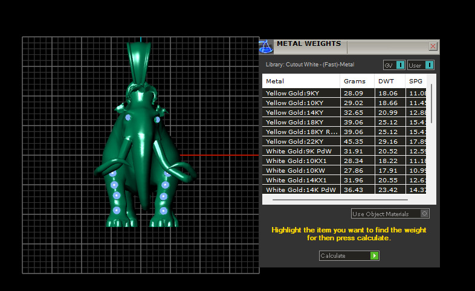Select the Yellow Gold:14KY row
The width and height of the screenshot is (475, 291).
tap(344, 112)
